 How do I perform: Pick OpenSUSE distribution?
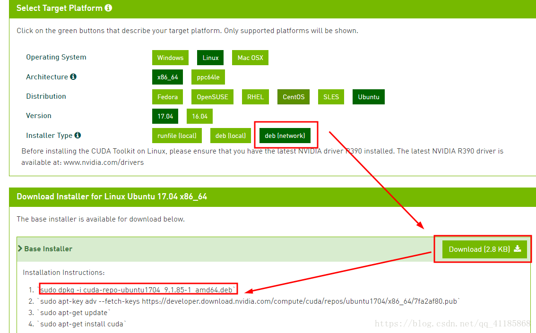tap(212, 97)
